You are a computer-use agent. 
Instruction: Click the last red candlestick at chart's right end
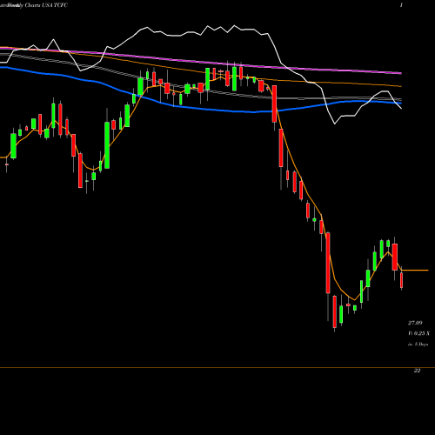[402, 279]
